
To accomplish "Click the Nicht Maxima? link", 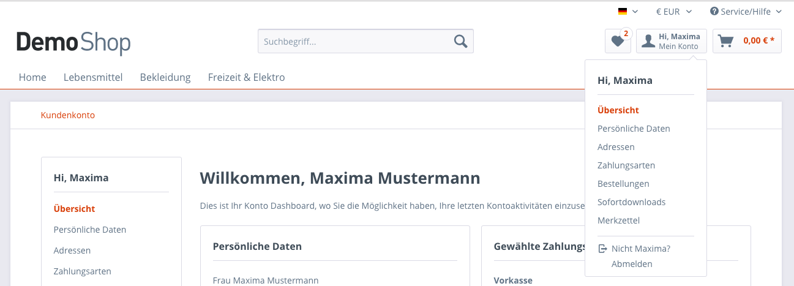I will point(641,249).
